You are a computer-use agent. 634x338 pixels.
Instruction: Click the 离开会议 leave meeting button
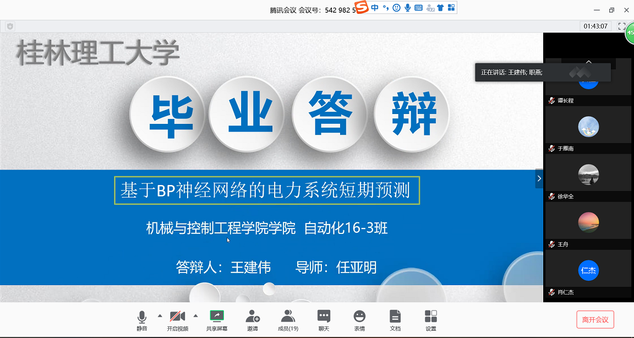coord(595,319)
